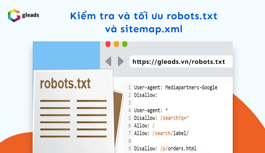Click the /search/label/ path on line 7

coord(169,133)
